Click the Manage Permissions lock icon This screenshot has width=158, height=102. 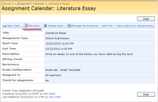pos(69,26)
